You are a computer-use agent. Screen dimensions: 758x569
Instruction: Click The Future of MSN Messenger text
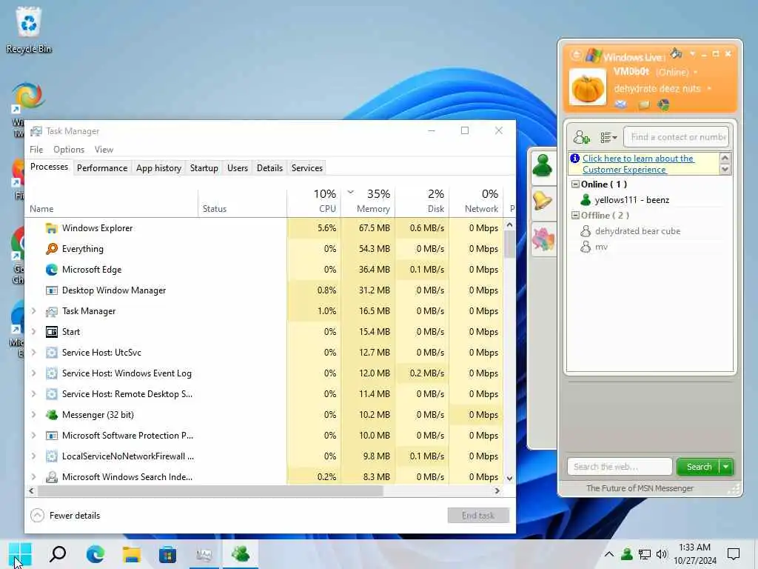(640, 488)
